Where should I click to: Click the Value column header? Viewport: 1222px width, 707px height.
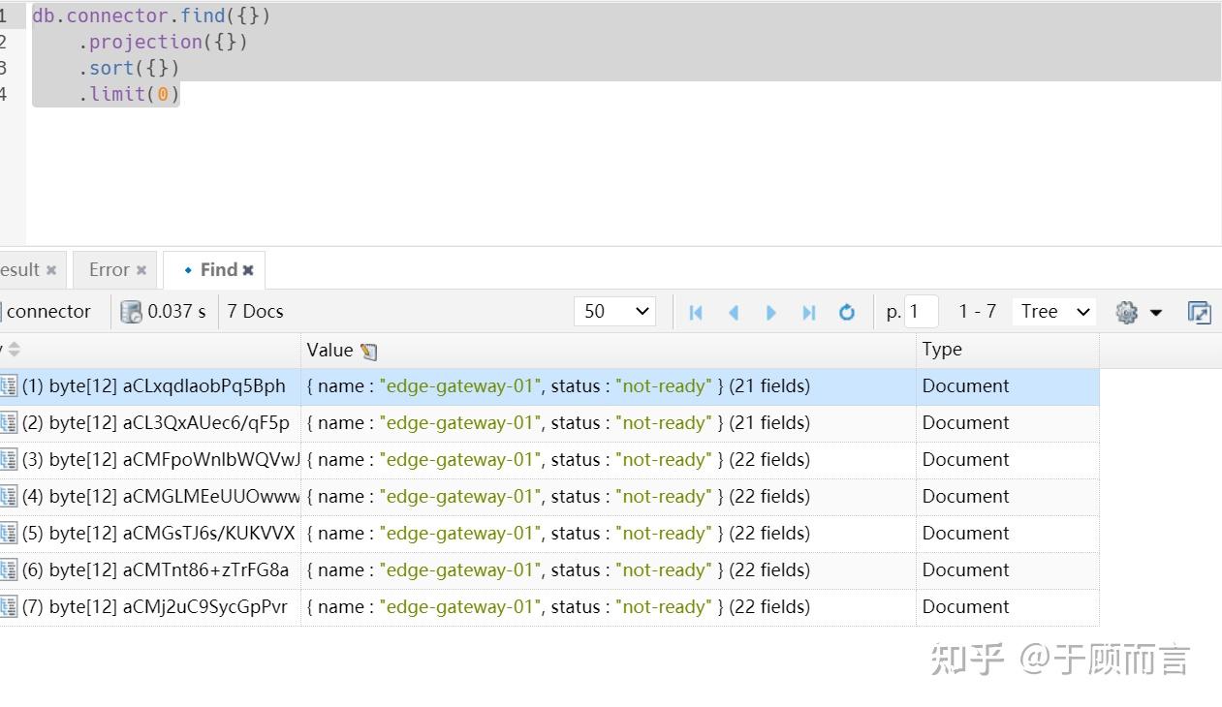click(x=329, y=350)
